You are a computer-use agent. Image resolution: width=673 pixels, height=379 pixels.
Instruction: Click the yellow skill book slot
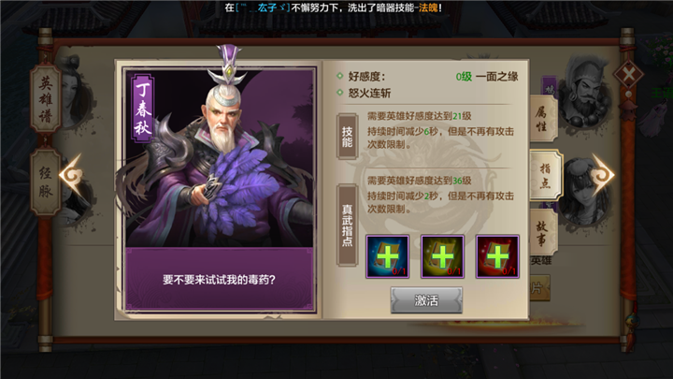click(442, 256)
